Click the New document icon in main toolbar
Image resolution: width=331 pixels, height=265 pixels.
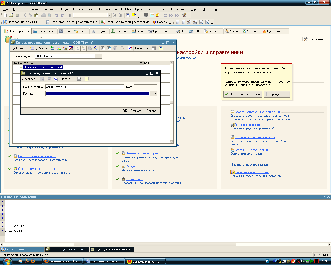5,16
